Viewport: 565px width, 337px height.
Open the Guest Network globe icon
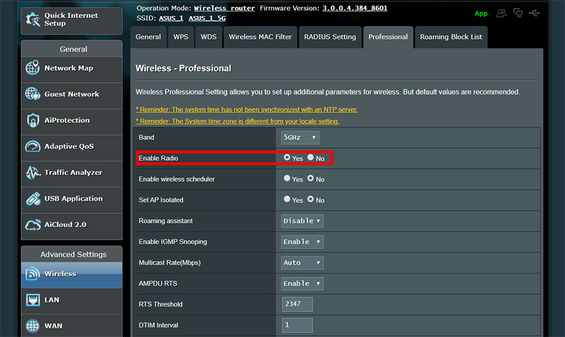click(x=33, y=94)
